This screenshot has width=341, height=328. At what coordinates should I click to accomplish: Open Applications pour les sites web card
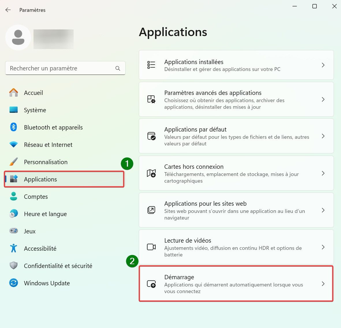[x=236, y=210]
